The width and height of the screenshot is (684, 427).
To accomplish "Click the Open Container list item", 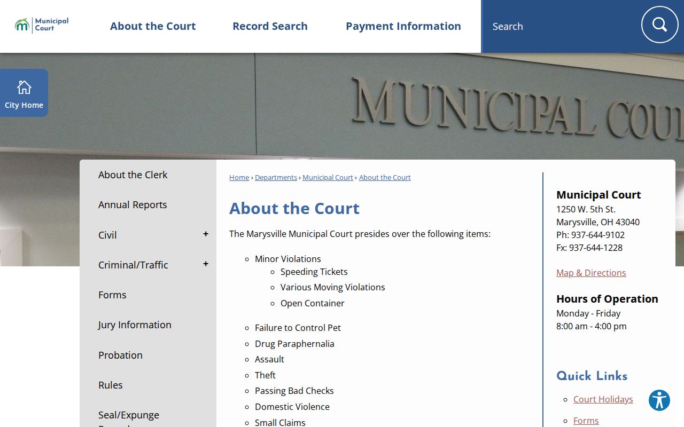I will point(313,303).
